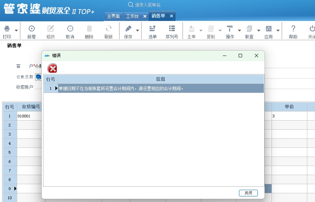Open the 操作 dropdown arrow
Screen dimensions: 315x202
click(x=239, y=31)
